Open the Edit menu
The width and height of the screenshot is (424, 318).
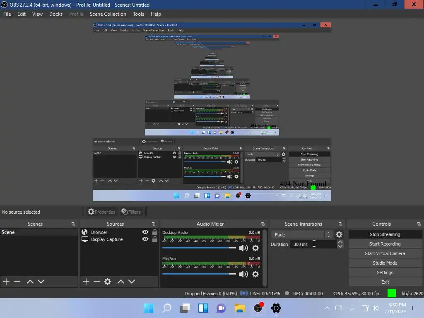click(x=22, y=14)
